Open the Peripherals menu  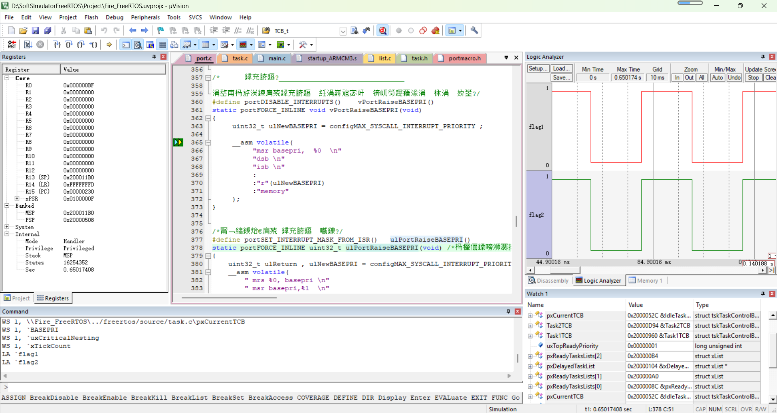click(145, 17)
